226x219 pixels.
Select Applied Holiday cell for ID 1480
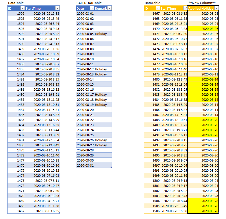click(203, 79)
